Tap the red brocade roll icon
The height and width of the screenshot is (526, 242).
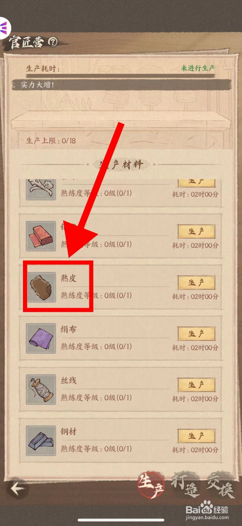click(x=41, y=236)
